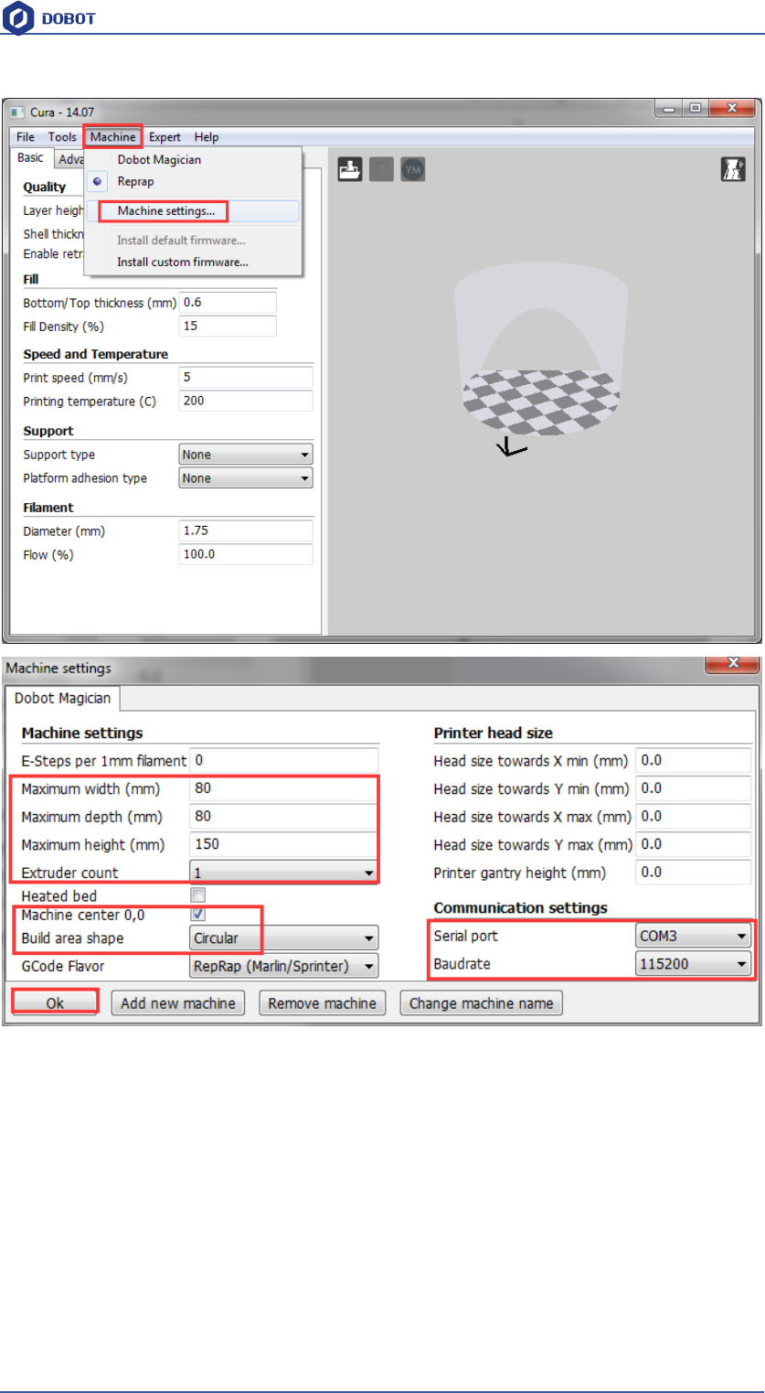765x1393 pixels.
Task: Open the Serial port COM3 dropdown
Action: (x=693, y=936)
